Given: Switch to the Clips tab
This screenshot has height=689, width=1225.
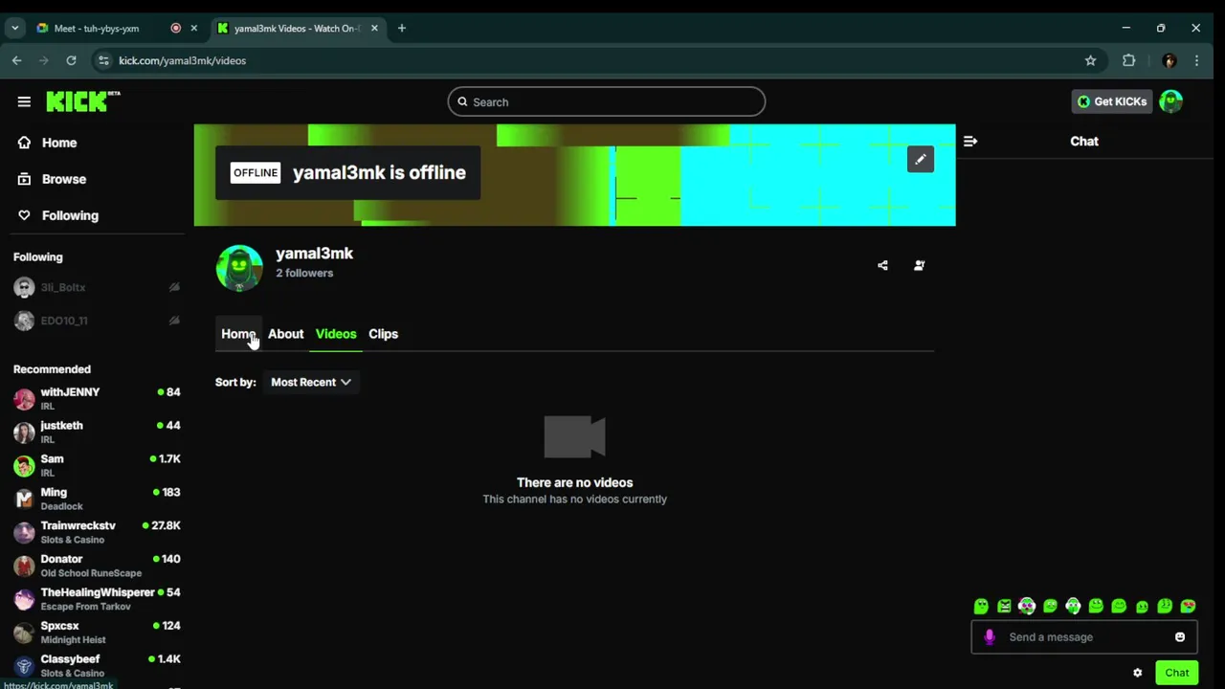Looking at the screenshot, I should click(383, 334).
